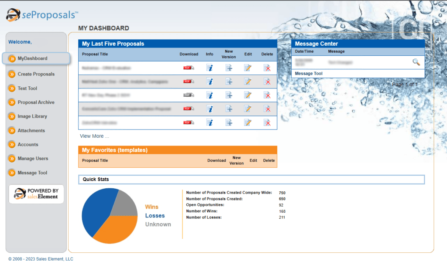The image size is (447, 265).
Task: Click the View More link
Action: pyautogui.click(x=94, y=136)
